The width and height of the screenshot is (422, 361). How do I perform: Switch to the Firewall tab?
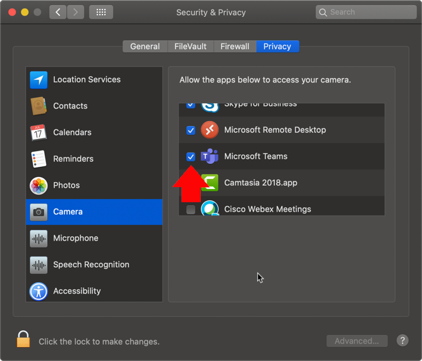click(x=235, y=47)
